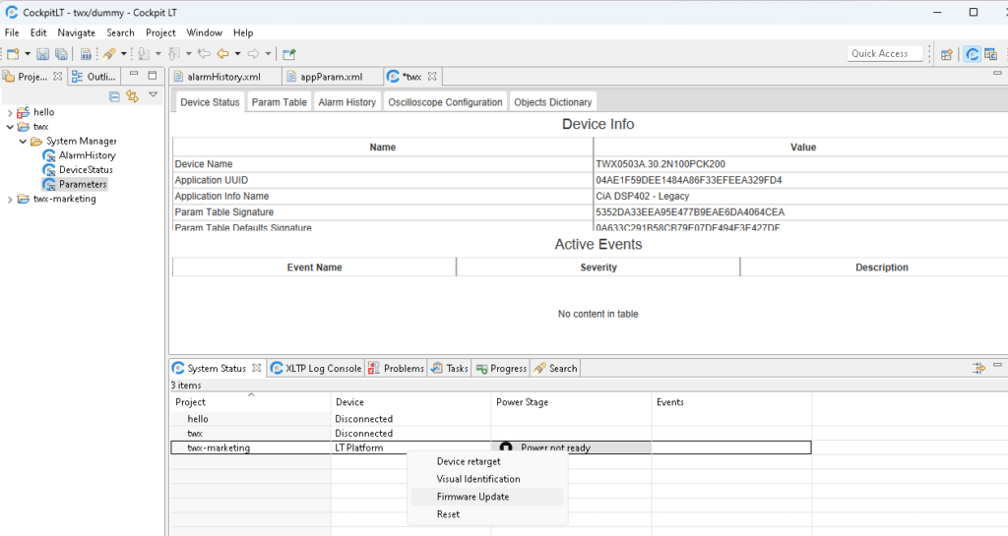The image size is (1008, 536).
Task: Click the Last Edit Location icon
Action: click(204, 54)
